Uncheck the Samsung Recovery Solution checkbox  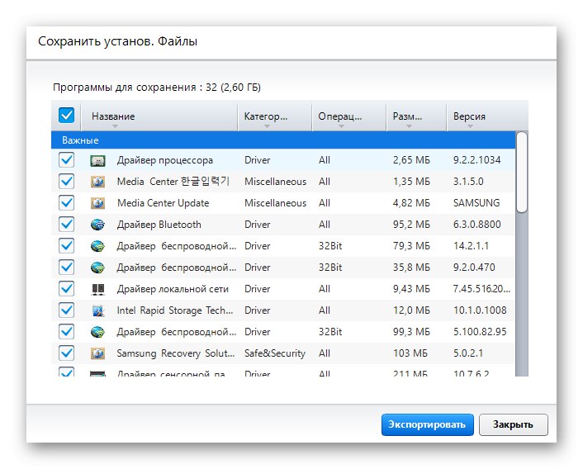tap(67, 353)
